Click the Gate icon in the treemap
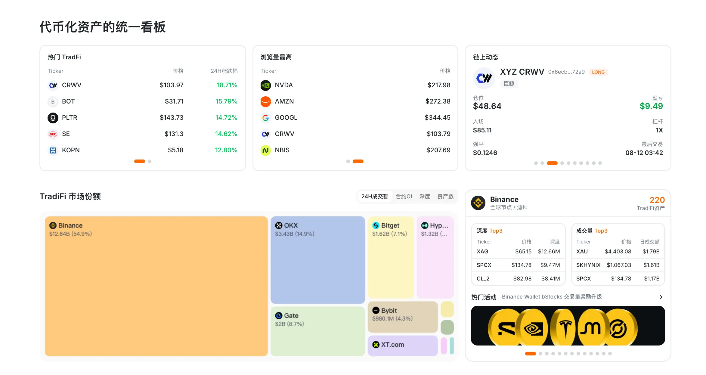706x375 pixels. pyautogui.click(x=279, y=316)
